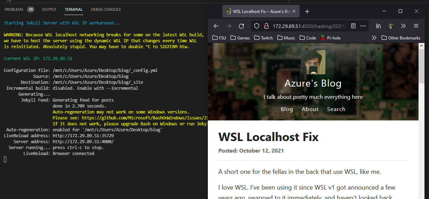
Task: Open the About navigation link
Action: click(310, 109)
